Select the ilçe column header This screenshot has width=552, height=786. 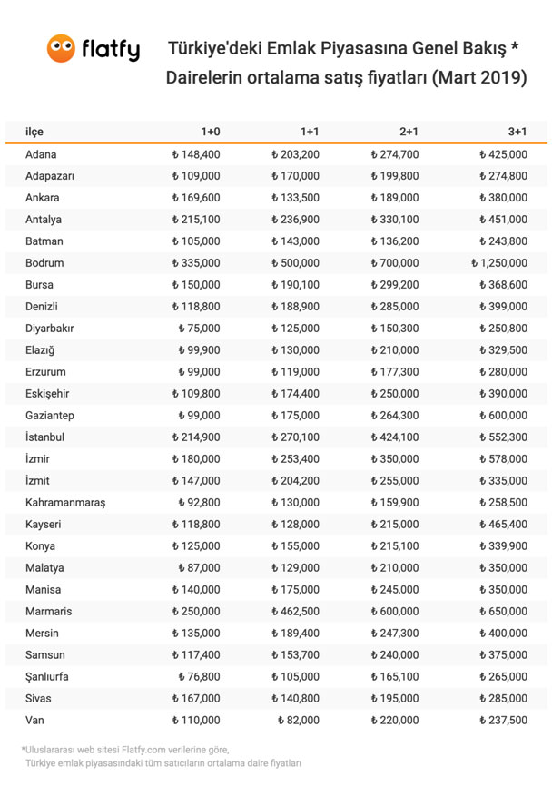34,132
